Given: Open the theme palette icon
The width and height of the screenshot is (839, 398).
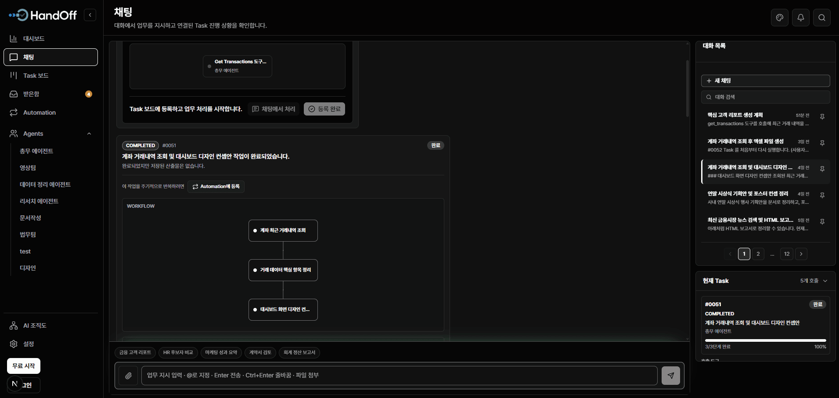Looking at the screenshot, I should coord(780,18).
